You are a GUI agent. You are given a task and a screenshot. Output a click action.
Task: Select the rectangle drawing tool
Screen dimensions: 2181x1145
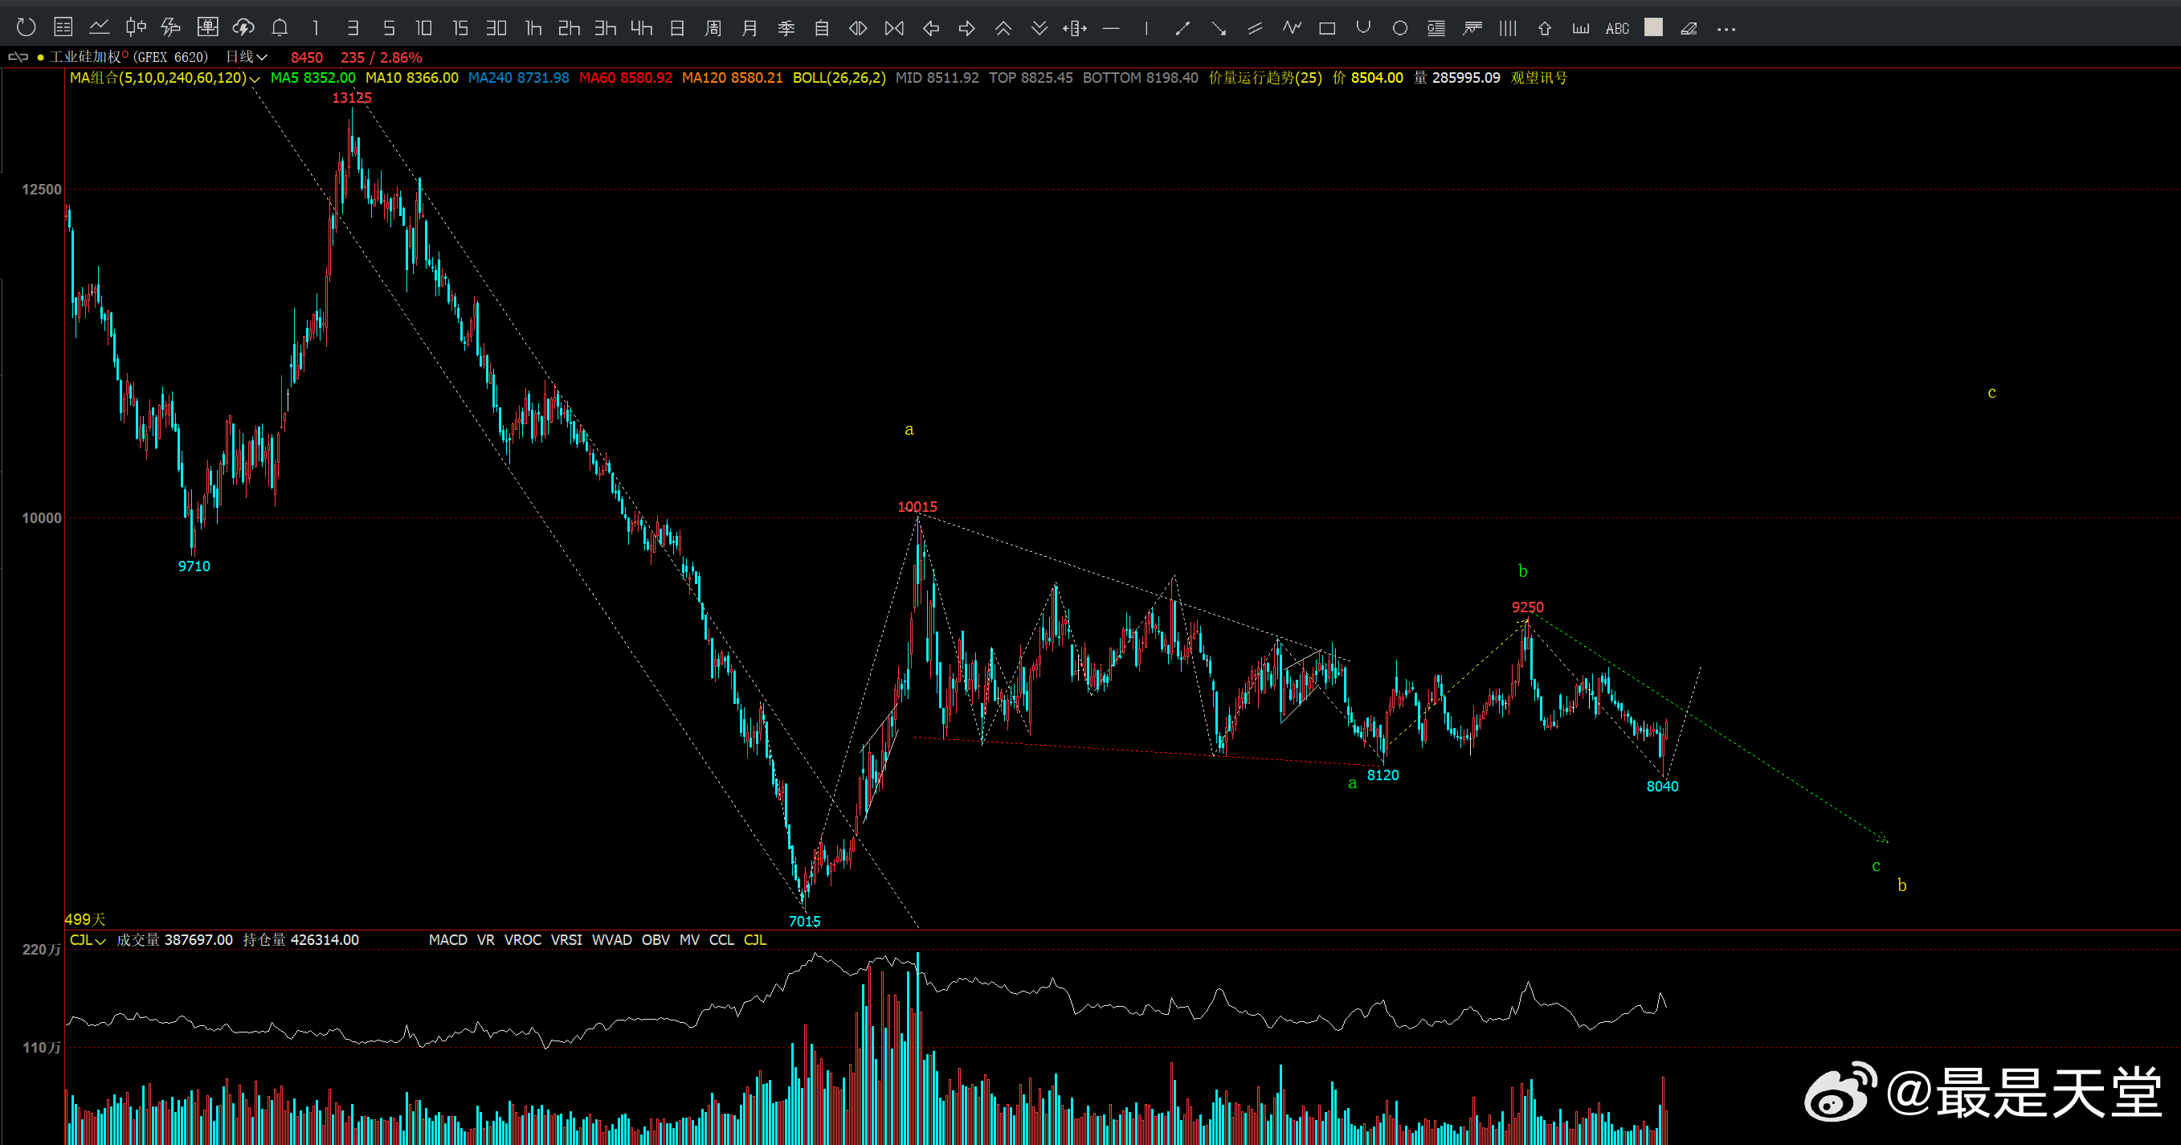click(x=1328, y=29)
